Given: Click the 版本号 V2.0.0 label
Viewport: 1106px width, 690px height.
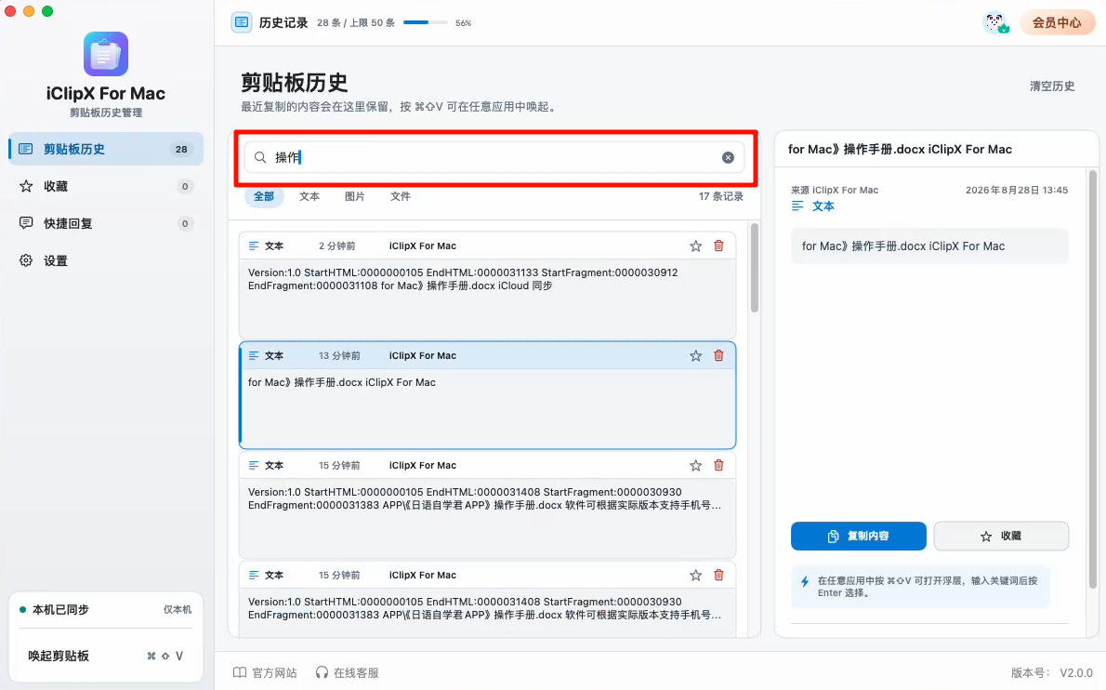Looking at the screenshot, I should [x=1052, y=673].
